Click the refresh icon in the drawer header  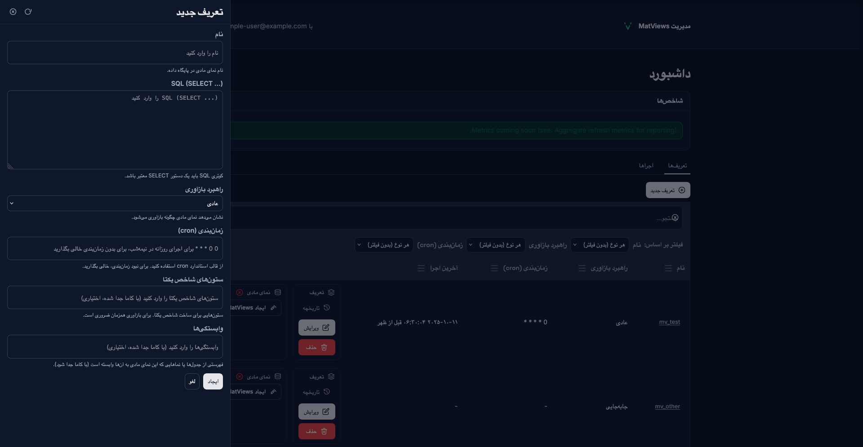[x=28, y=12]
